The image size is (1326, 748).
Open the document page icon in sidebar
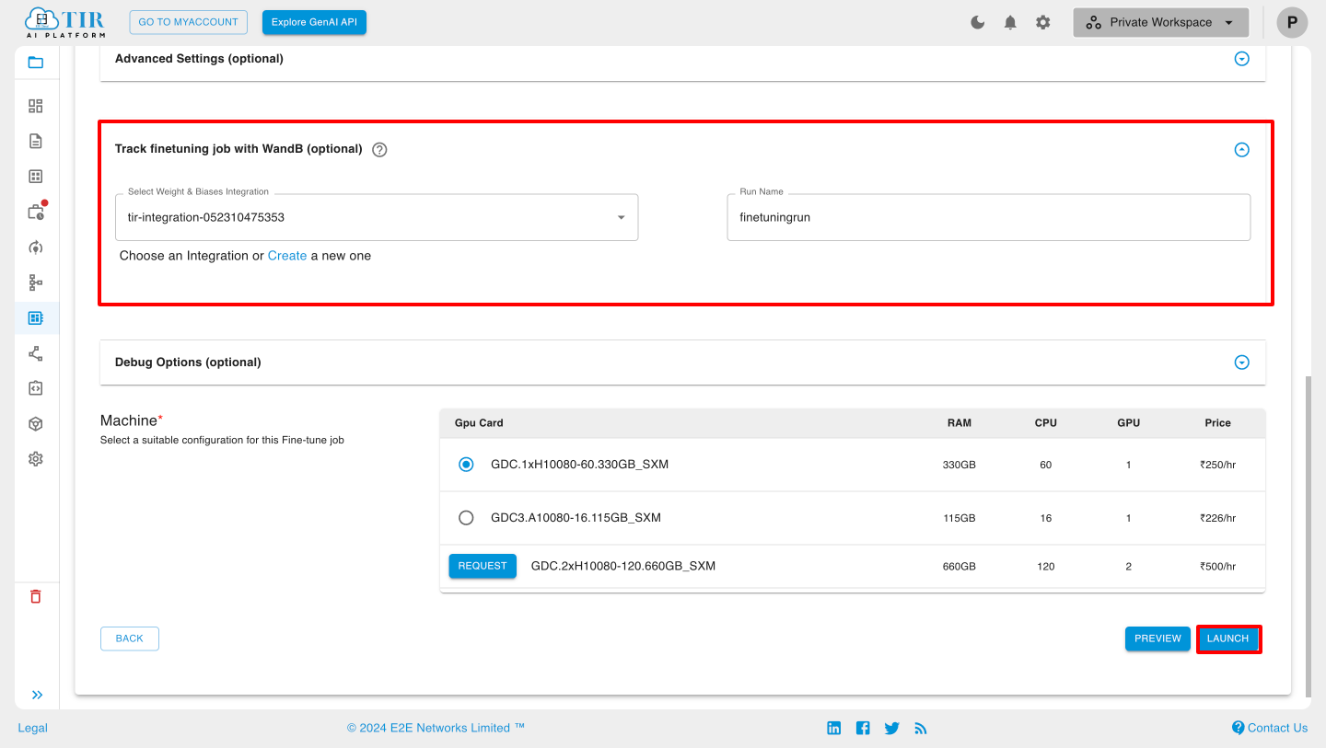tap(36, 141)
